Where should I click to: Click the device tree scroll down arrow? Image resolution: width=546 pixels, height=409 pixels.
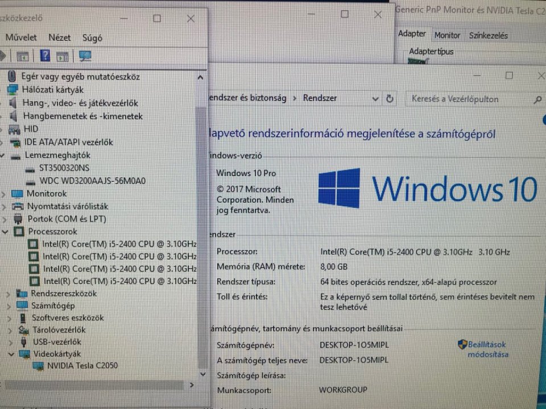point(202,374)
